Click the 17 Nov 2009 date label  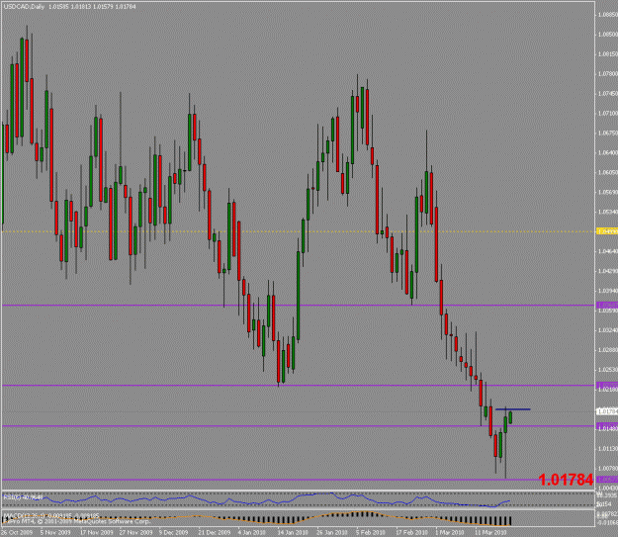click(x=96, y=532)
